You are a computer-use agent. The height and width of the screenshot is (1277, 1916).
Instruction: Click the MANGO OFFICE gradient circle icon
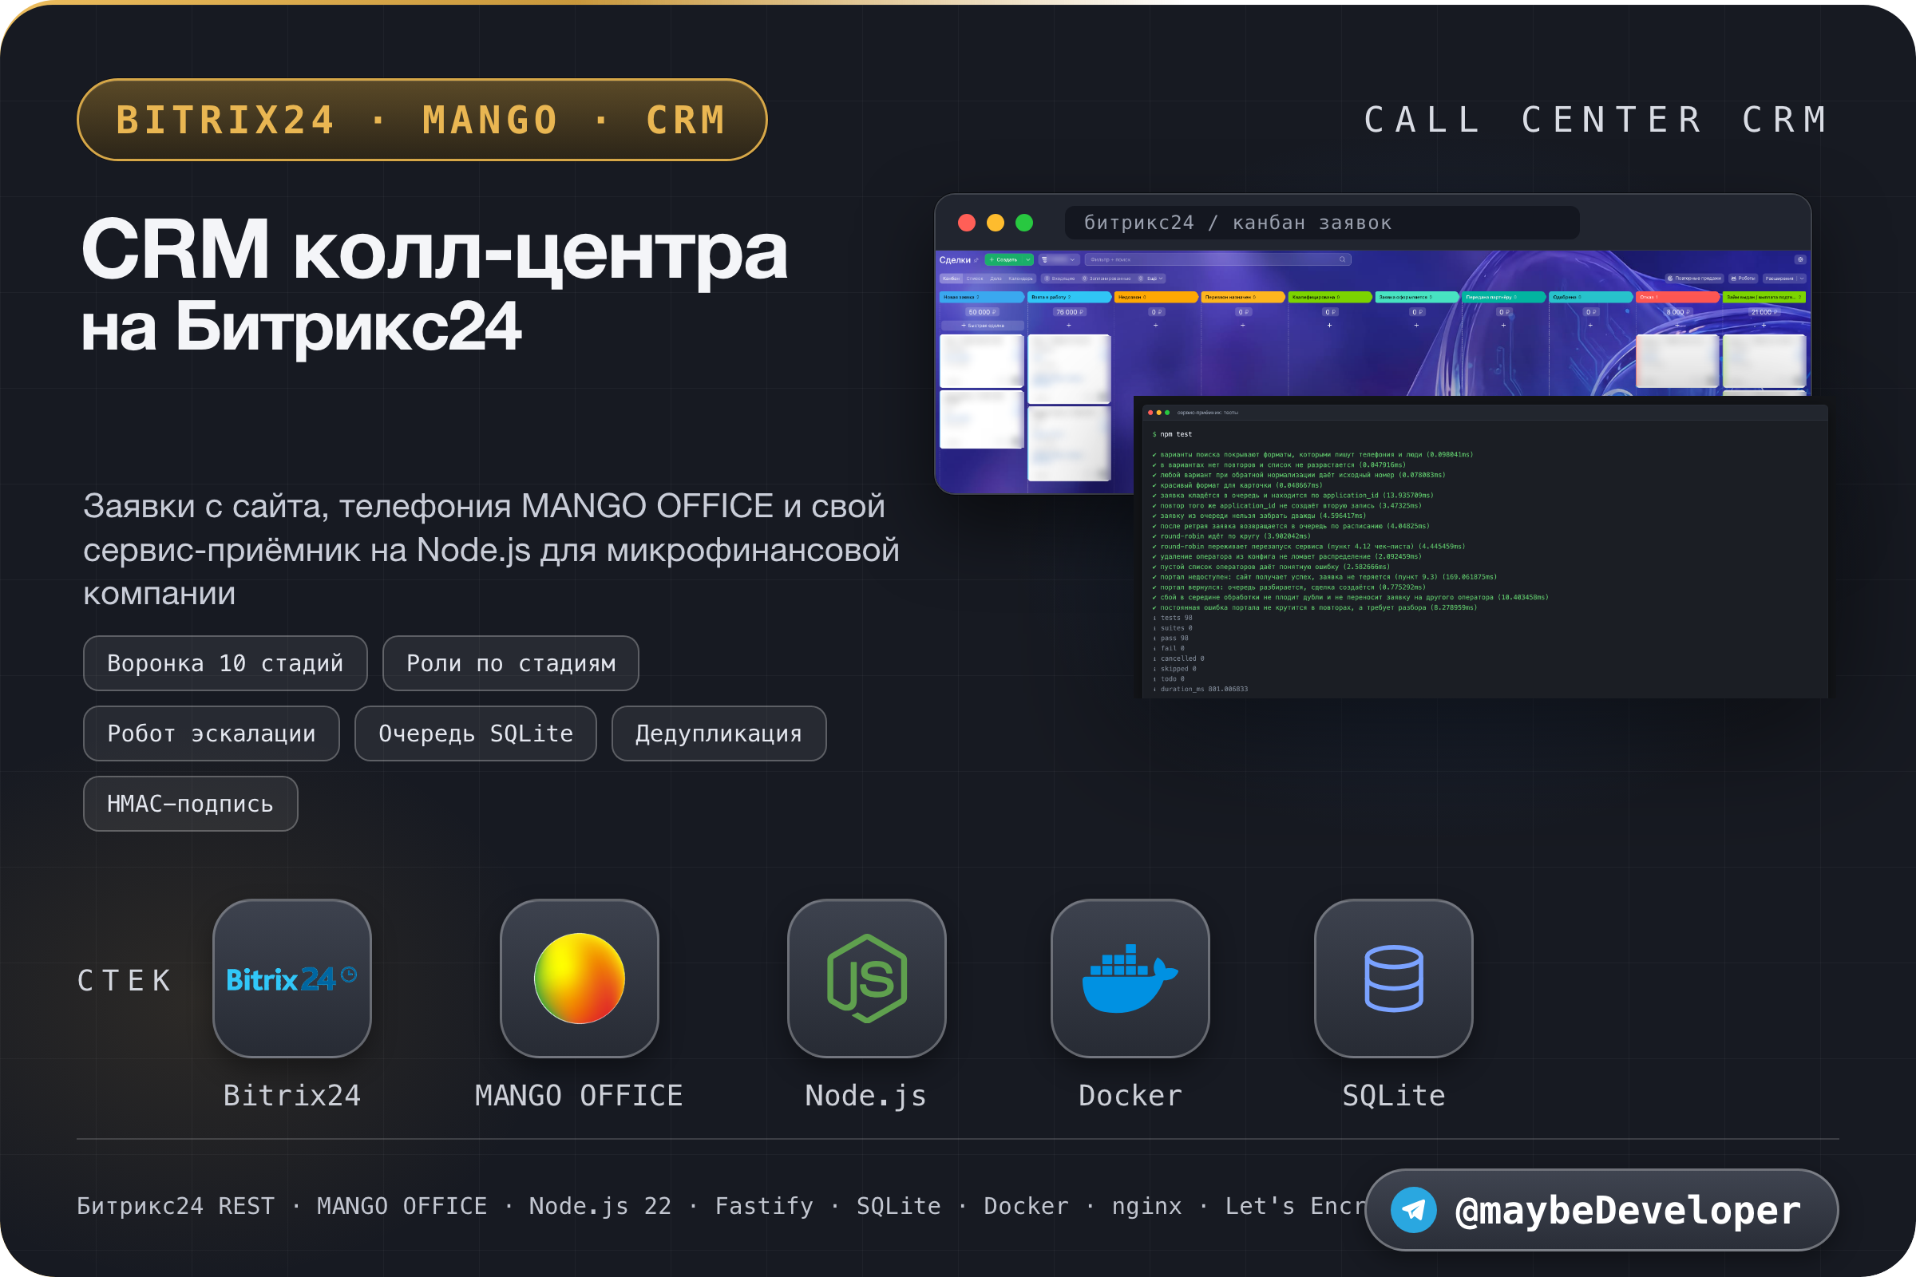[x=580, y=979]
